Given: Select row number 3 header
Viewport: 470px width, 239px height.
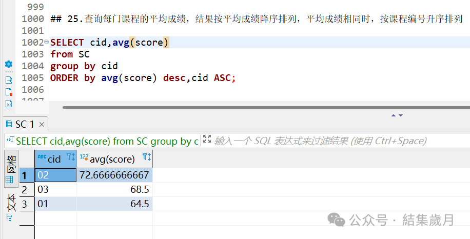Looking at the screenshot, I should click(x=27, y=204).
